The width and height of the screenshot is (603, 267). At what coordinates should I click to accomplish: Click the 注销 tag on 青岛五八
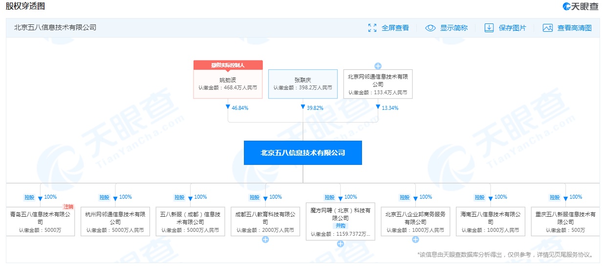tap(68, 207)
